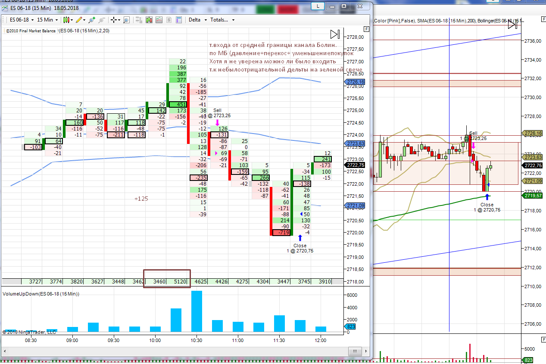Open the chart trader panel icon

(x=139, y=20)
